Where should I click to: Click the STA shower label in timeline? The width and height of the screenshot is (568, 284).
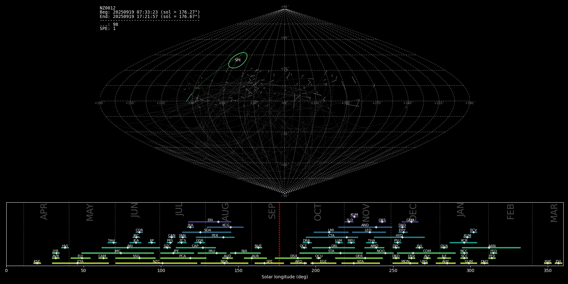331,251
